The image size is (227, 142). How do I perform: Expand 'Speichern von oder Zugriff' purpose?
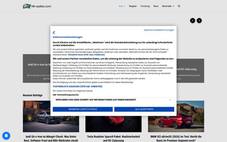[113, 100]
